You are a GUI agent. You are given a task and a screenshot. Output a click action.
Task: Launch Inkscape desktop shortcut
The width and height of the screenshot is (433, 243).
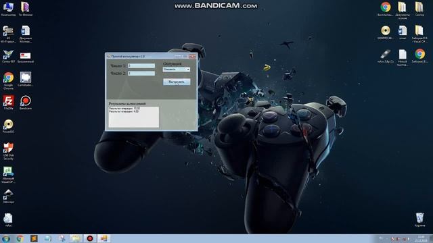tap(8, 196)
